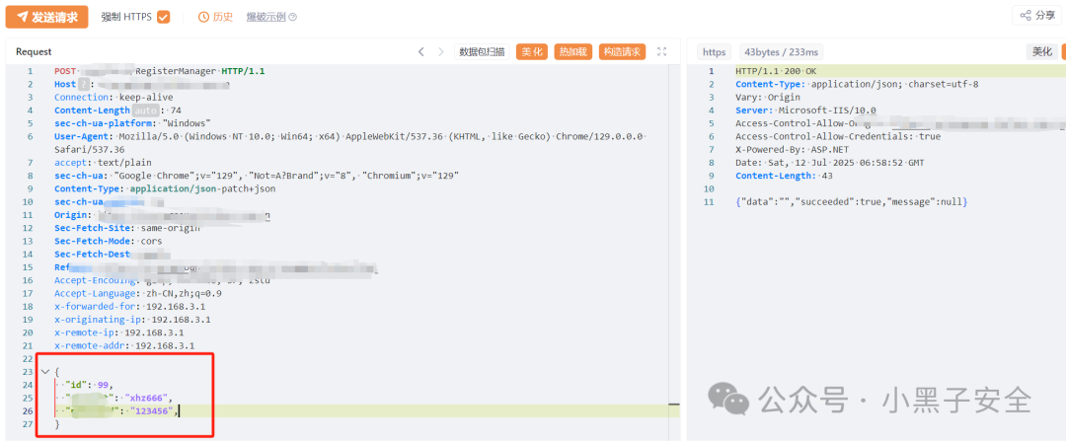Expand Request editor with fullscreen icon
Viewport: 1066px width, 443px height.
pyautogui.click(x=661, y=51)
